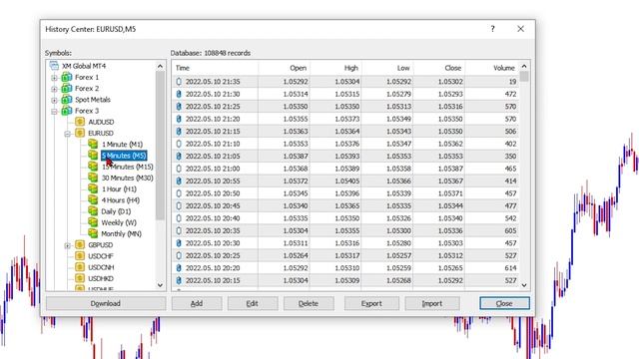
Task: Collapse the Forex 3 group
Action: click(54, 111)
